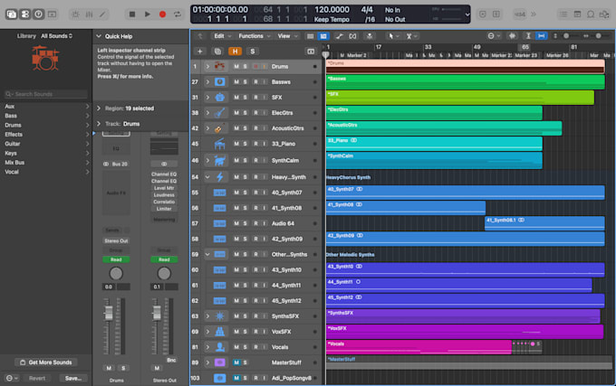Open the All Sounds library dropdown
616x386 pixels.
56,35
